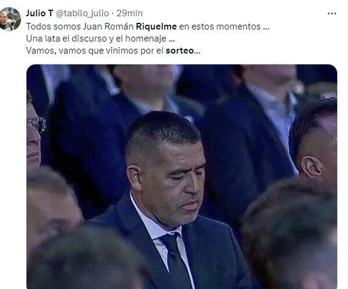
Task: Click the line 'Vamos, vamos que vinimos'
Action: tap(113, 51)
